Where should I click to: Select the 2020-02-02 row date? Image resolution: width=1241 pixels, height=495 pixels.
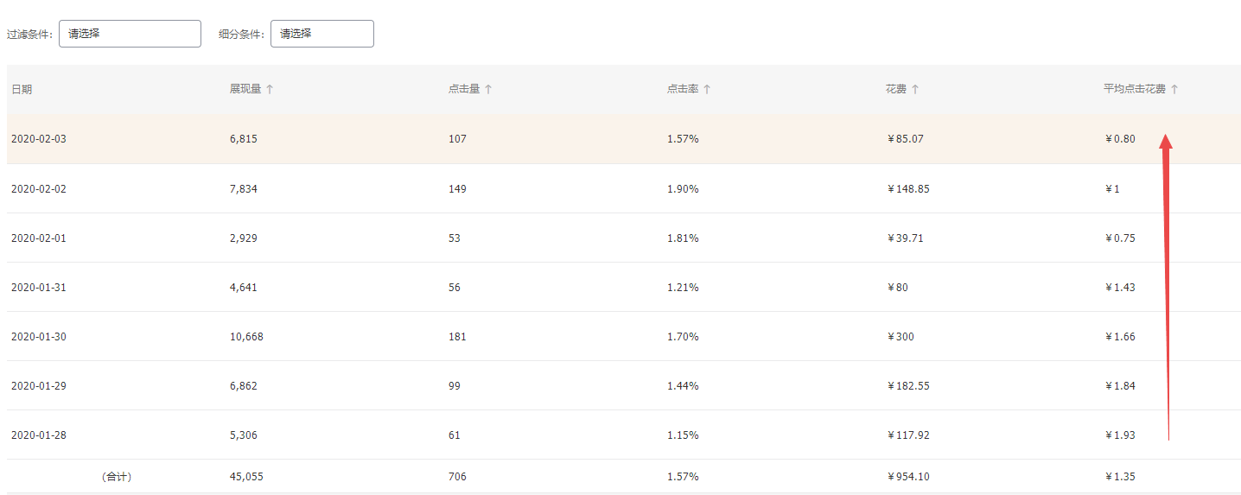point(39,188)
